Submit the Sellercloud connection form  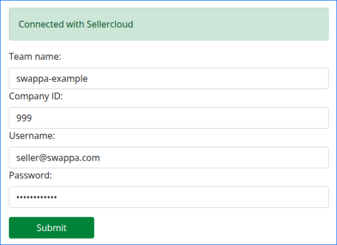click(x=51, y=227)
